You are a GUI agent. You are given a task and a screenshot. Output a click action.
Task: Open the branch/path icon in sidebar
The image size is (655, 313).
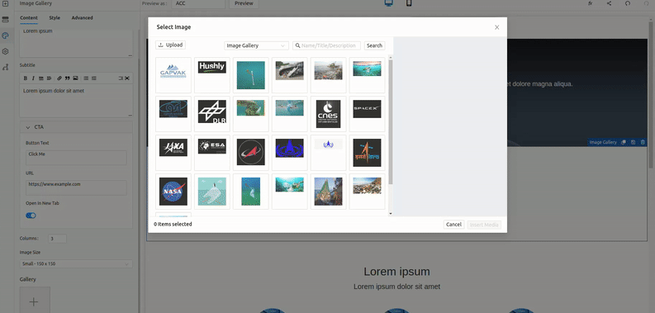(6, 67)
